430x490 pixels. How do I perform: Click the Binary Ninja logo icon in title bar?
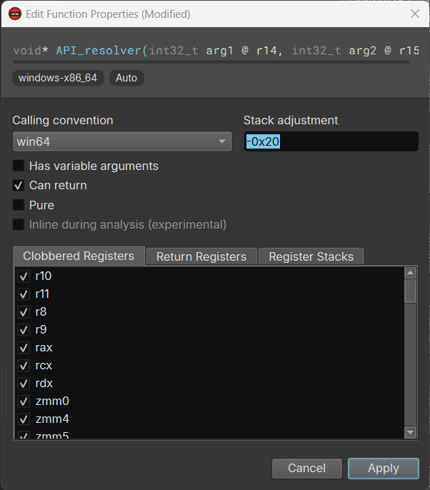[15, 14]
